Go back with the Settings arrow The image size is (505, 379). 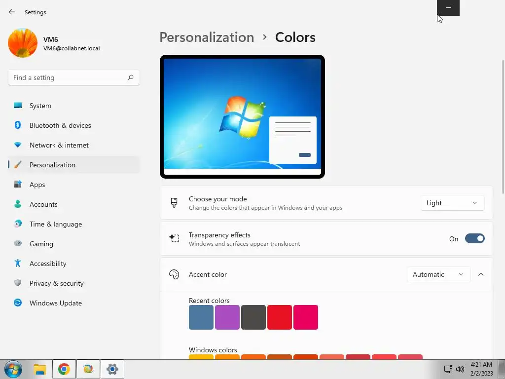[12, 12]
